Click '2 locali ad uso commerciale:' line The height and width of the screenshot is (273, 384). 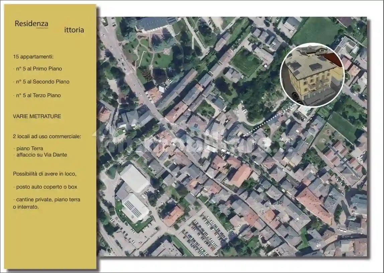(x=47, y=136)
